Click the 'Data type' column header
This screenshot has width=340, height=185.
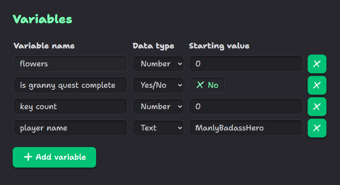[x=153, y=46]
